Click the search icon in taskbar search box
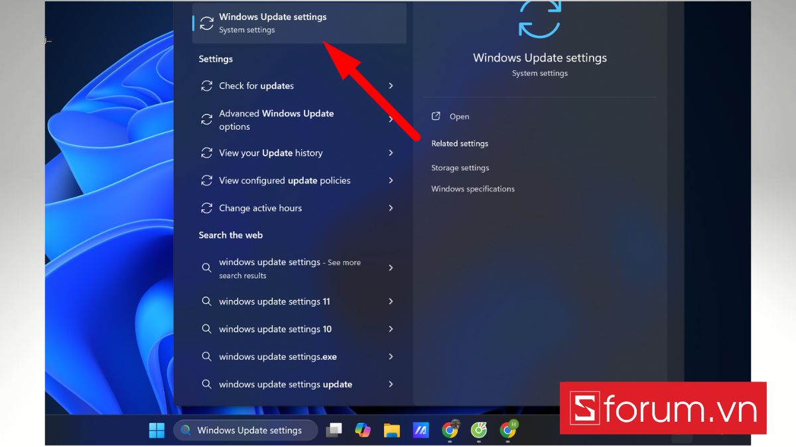 click(185, 430)
